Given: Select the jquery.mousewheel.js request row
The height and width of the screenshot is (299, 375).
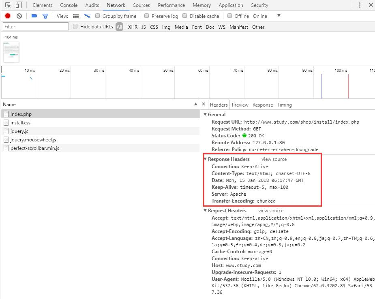Looking at the screenshot, I should click(101, 140).
